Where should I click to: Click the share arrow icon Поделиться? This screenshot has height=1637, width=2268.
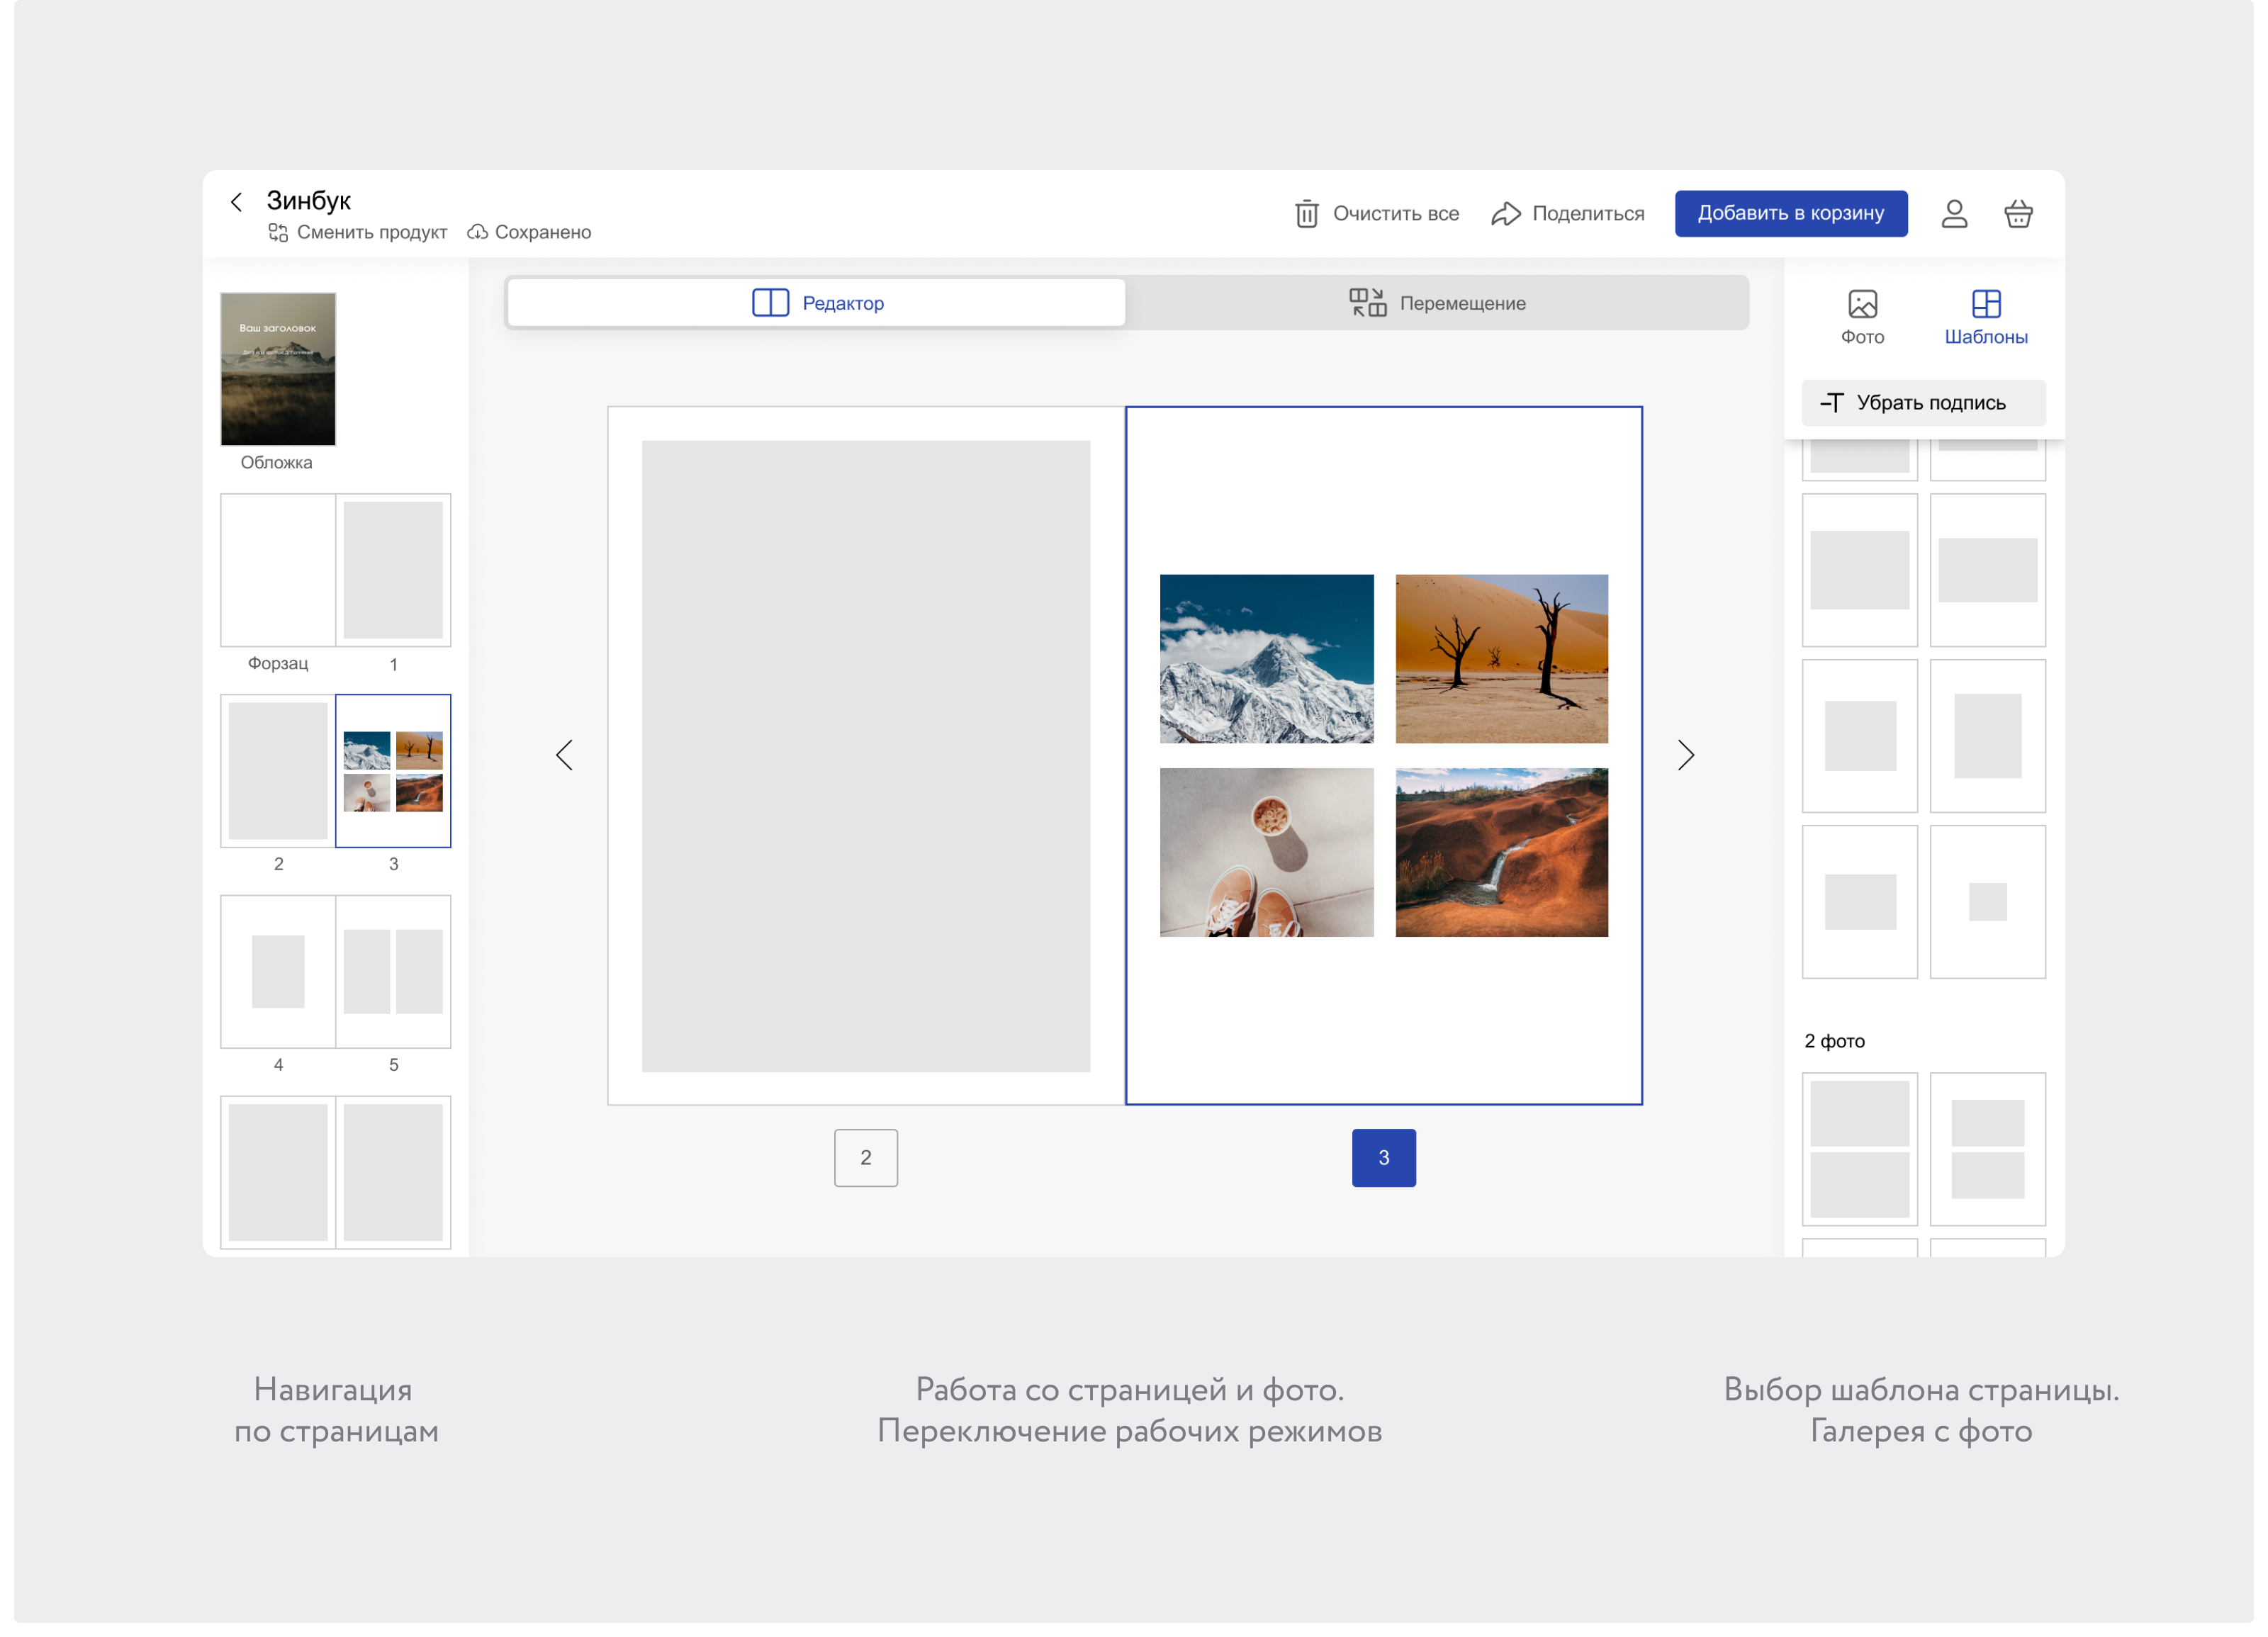pyautogui.click(x=1505, y=213)
